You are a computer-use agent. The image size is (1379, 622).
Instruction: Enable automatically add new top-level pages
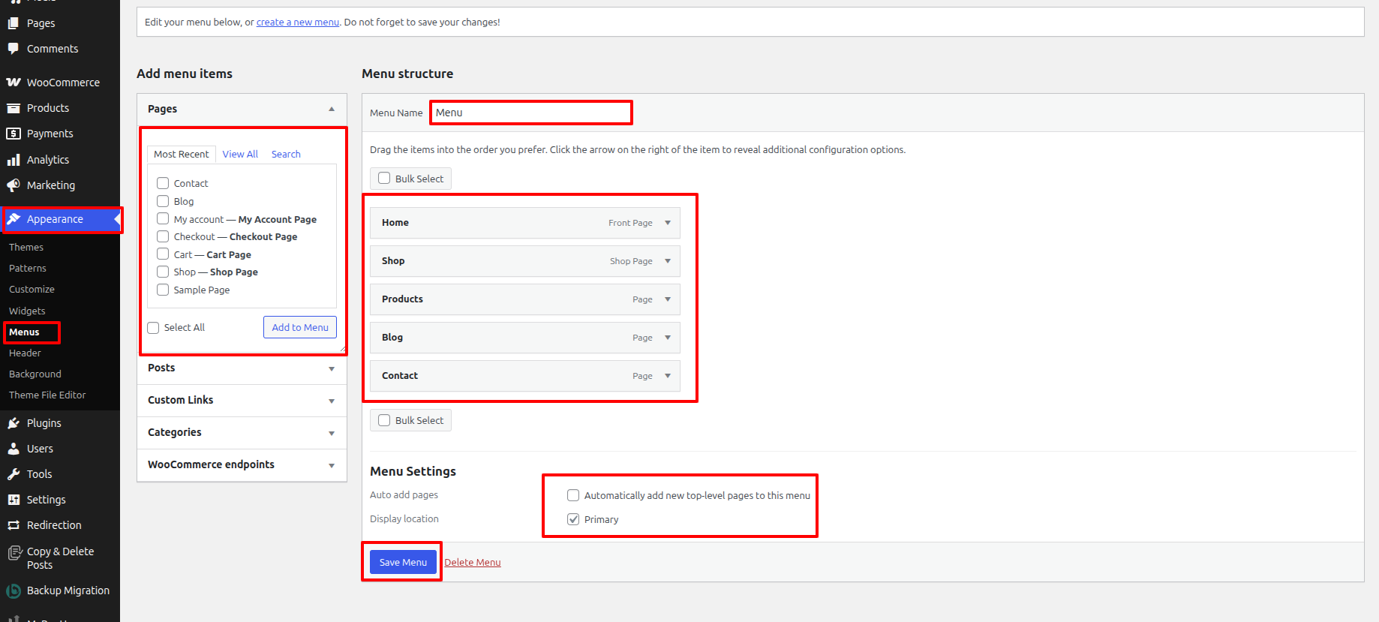[x=573, y=495]
